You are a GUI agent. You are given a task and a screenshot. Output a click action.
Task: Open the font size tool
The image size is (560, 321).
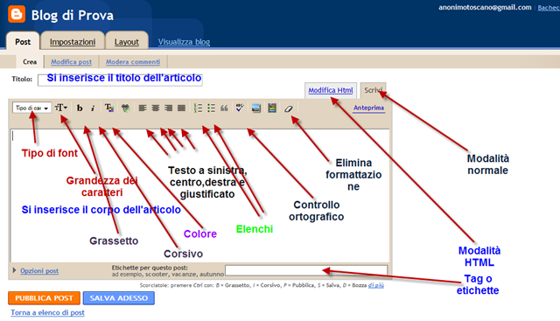point(60,108)
